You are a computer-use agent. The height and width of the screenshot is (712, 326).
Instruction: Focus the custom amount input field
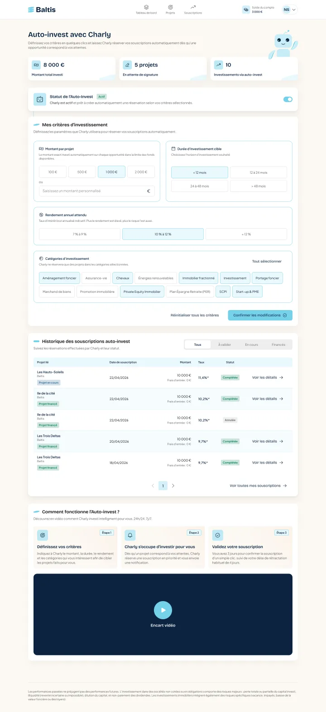tap(97, 191)
